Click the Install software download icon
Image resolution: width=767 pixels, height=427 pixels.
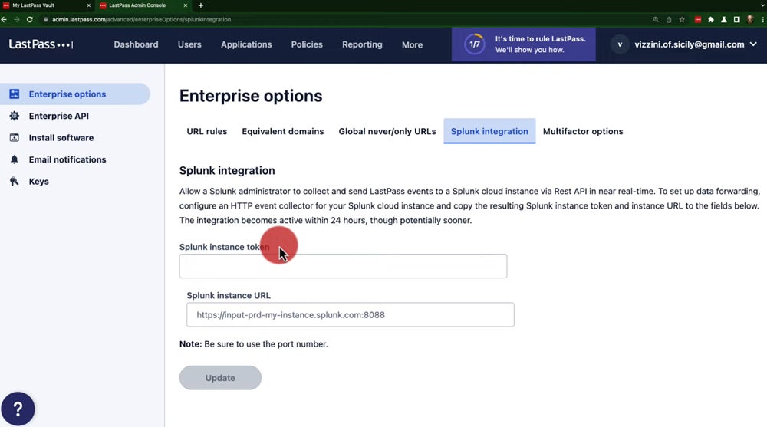point(14,138)
